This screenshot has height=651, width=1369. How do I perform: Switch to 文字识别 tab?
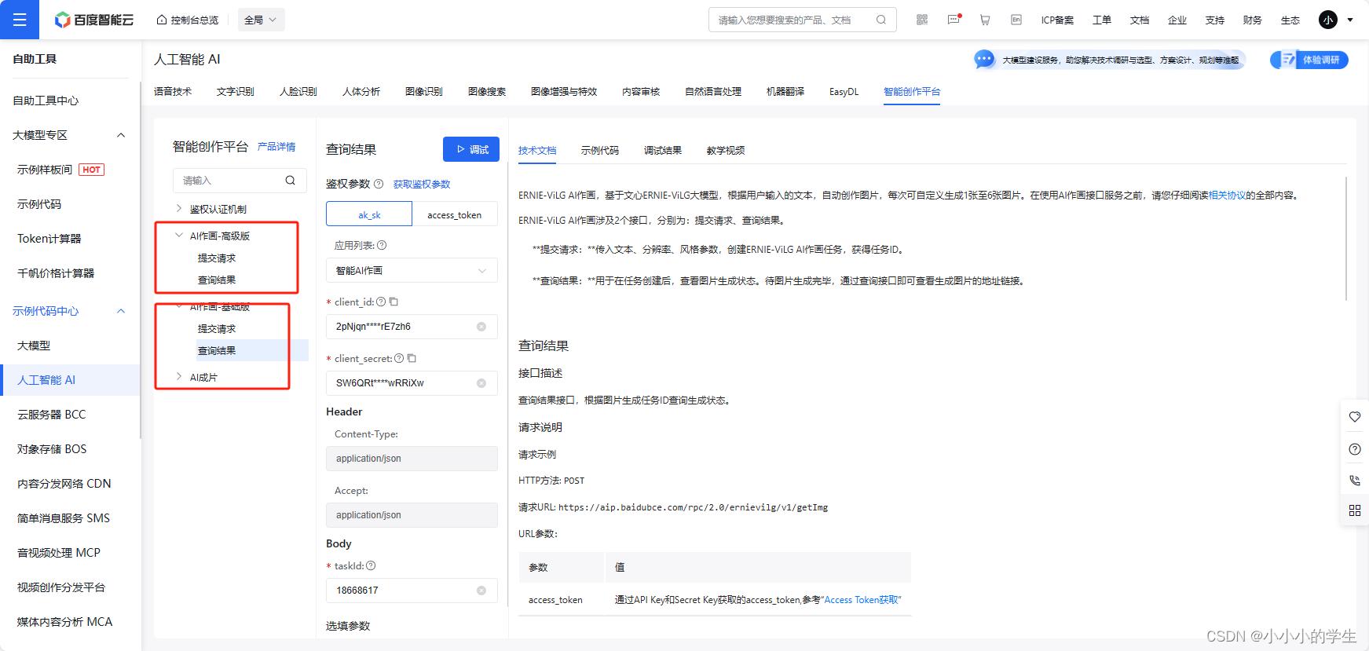[x=236, y=92]
